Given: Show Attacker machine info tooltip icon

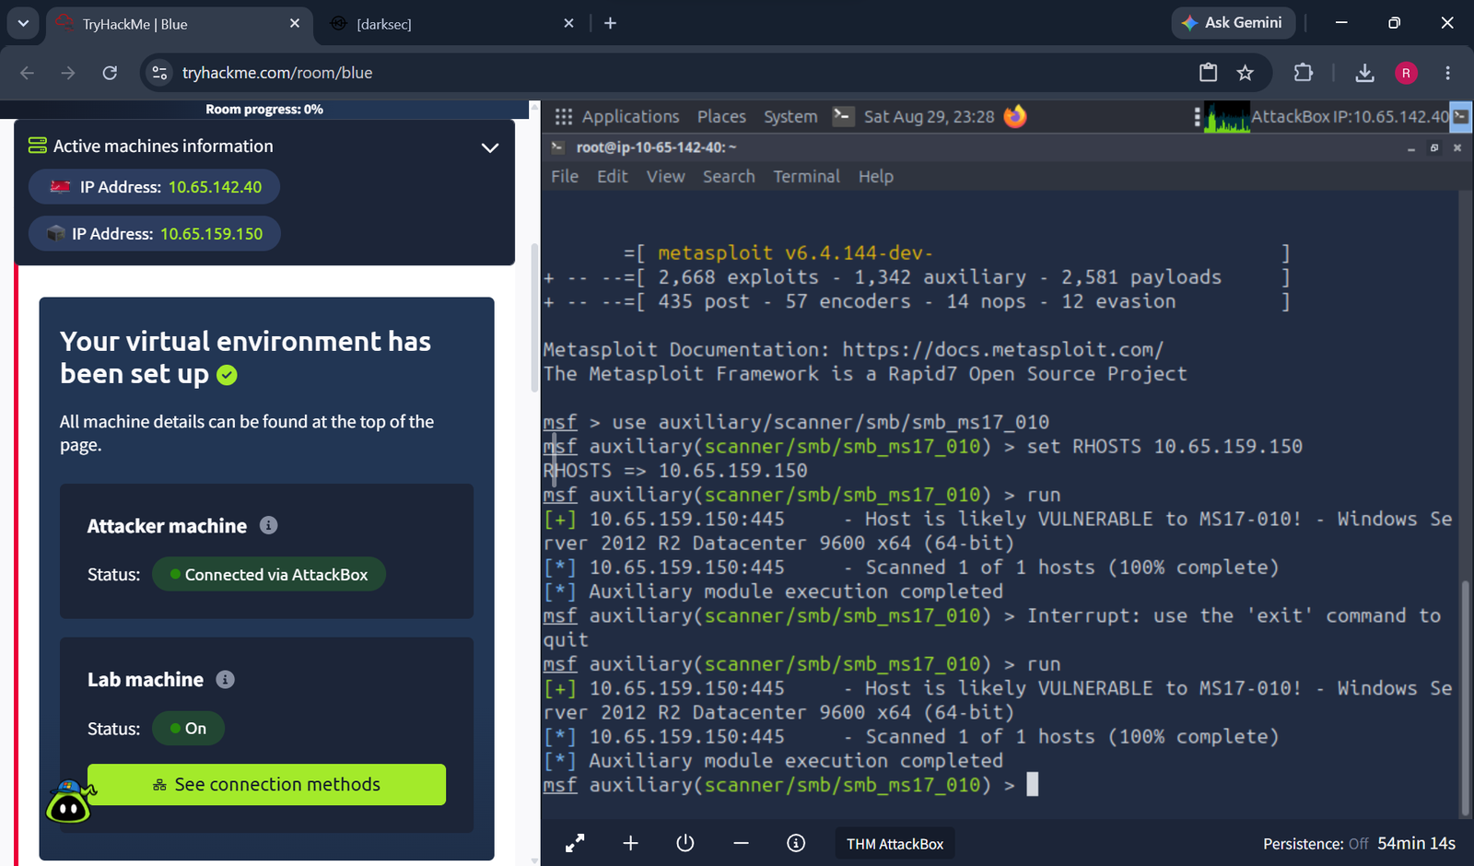Looking at the screenshot, I should [x=269, y=525].
